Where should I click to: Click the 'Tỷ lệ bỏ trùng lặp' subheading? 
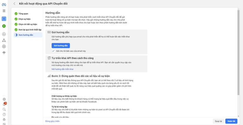click(x=59, y=107)
